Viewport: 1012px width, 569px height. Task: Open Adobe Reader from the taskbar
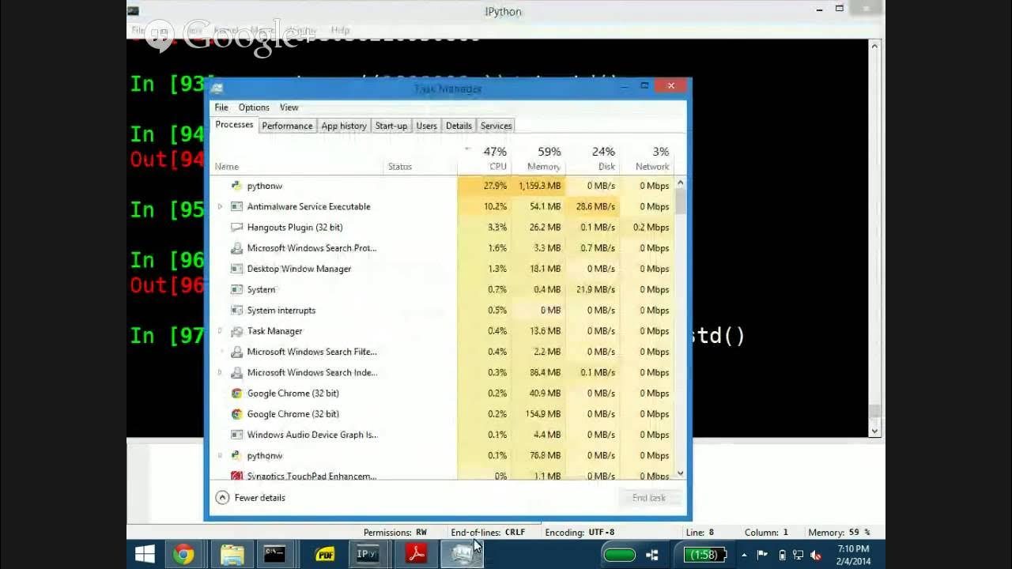(x=416, y=555)
